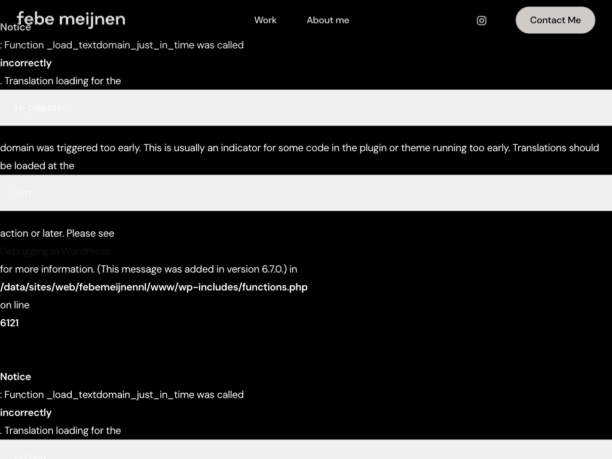This screenshot has height=459, width=612.
Task: Click the line number 6121
Action: [10, 323]
